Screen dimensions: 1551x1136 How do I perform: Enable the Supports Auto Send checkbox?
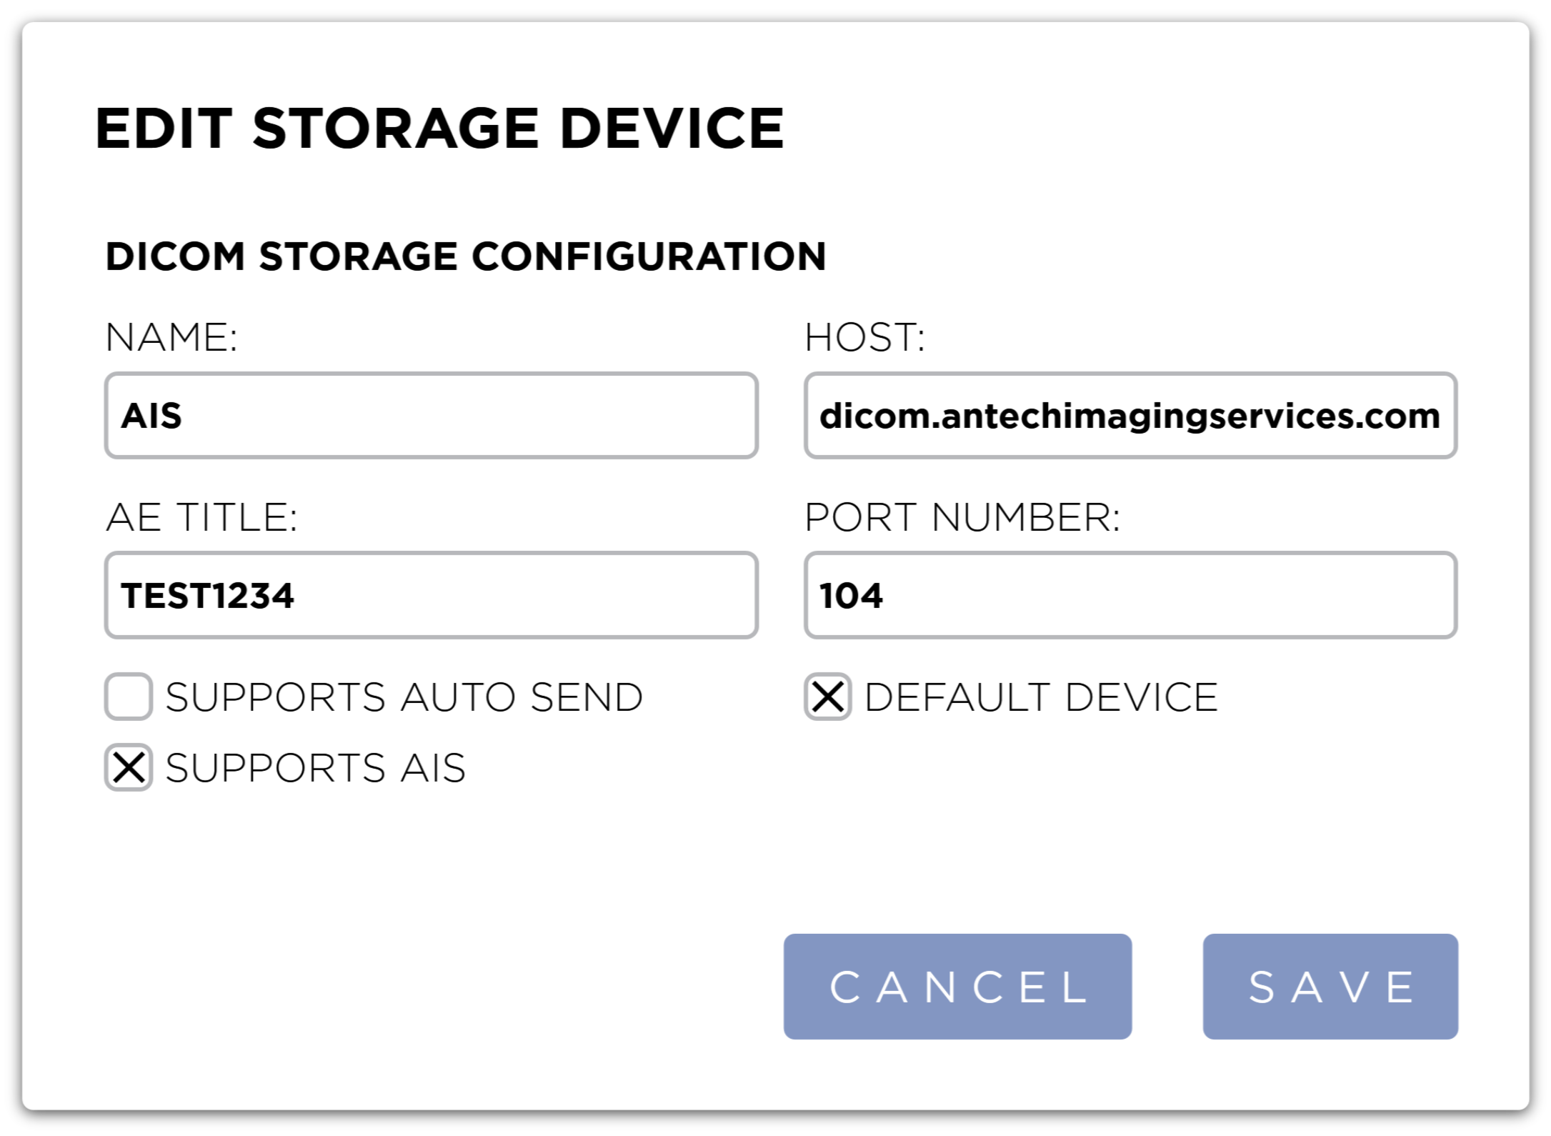[x=129, y=697]
